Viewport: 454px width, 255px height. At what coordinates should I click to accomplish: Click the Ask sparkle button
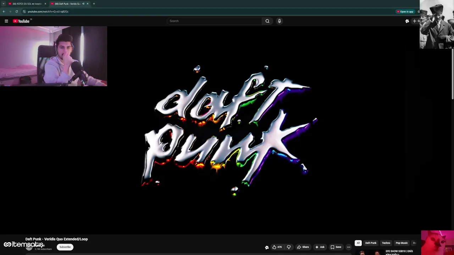[x=320, y=247]
